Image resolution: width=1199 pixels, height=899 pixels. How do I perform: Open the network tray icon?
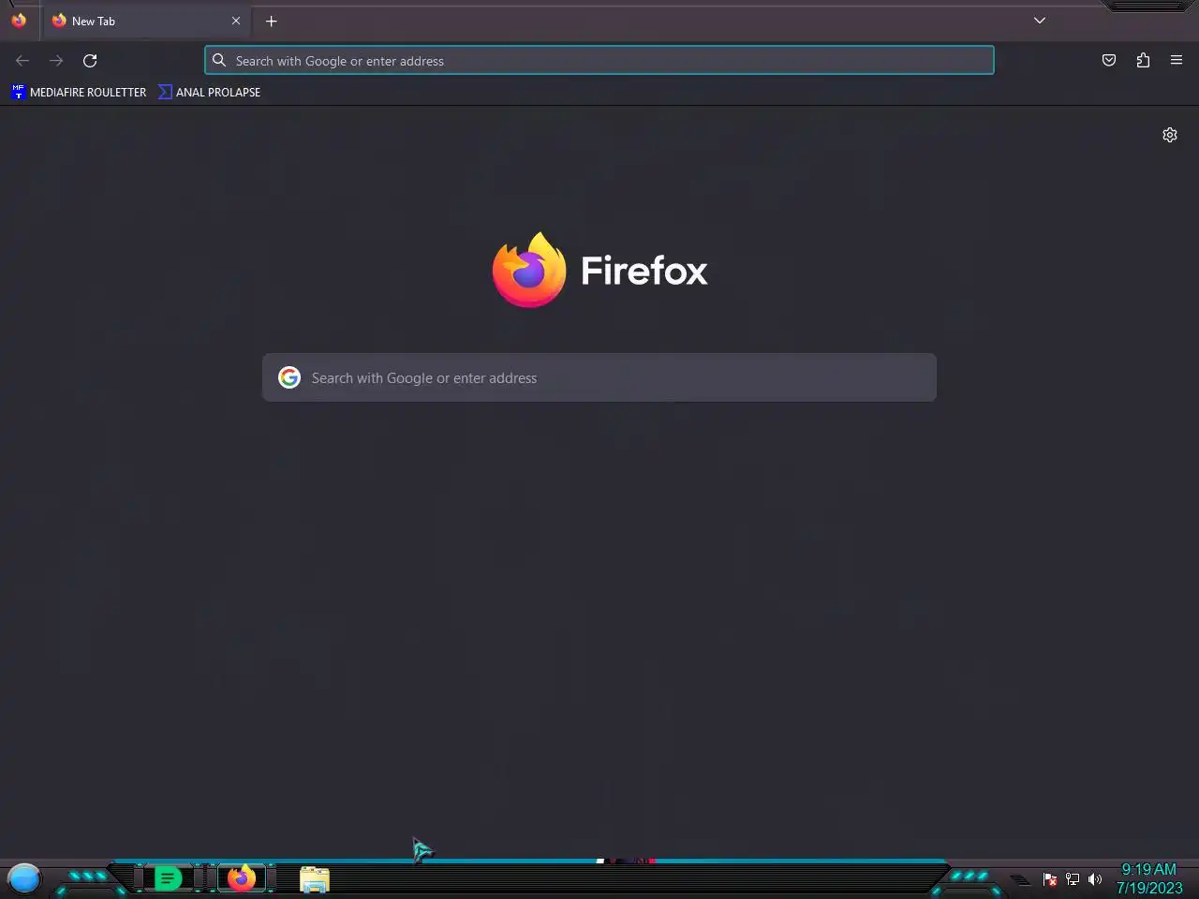tap(1073, 879)
